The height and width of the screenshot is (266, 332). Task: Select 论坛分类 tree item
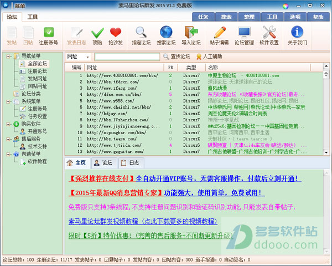27,94
